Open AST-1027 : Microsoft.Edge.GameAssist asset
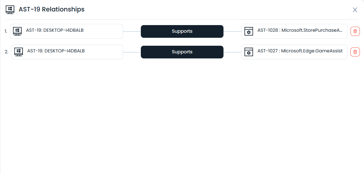The height and width of the screenshot is (174, 364). coord(300,51)
